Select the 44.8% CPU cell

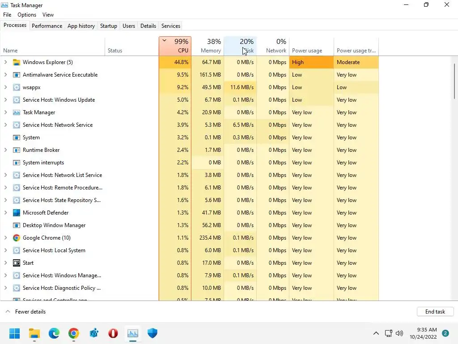[x=175, y=62]
